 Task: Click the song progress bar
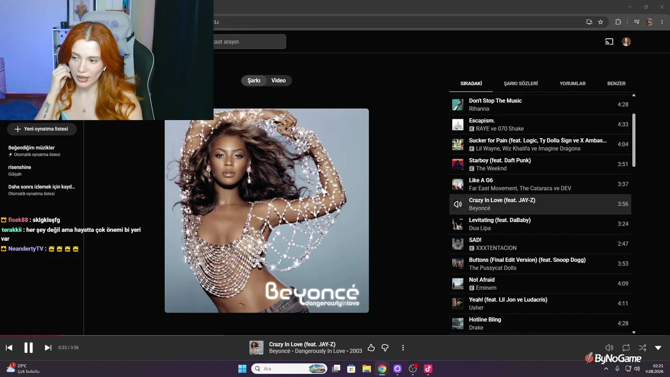click(x=335, y=336)
